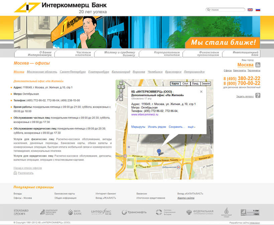
Task: Open the Карта сайта footer link
Action: 186,198
